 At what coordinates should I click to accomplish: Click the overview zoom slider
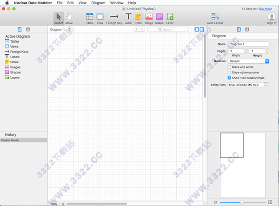click(x=243, y=202)
